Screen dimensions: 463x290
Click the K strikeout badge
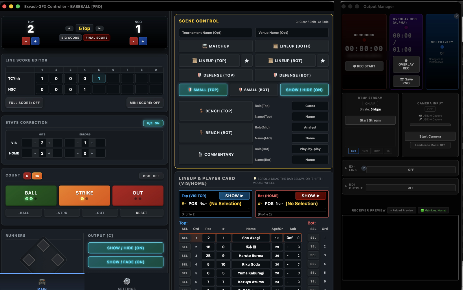(x=27, y=176)
